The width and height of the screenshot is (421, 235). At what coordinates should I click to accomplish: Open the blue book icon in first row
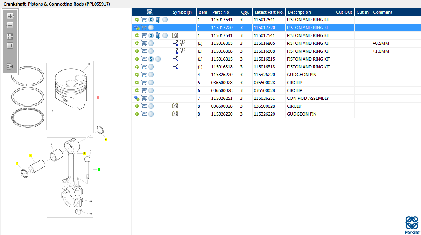point(158,20)
